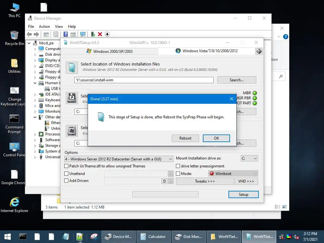Click the network tray icon
This screenshot has height=243, width=324.
coord(281,237)
